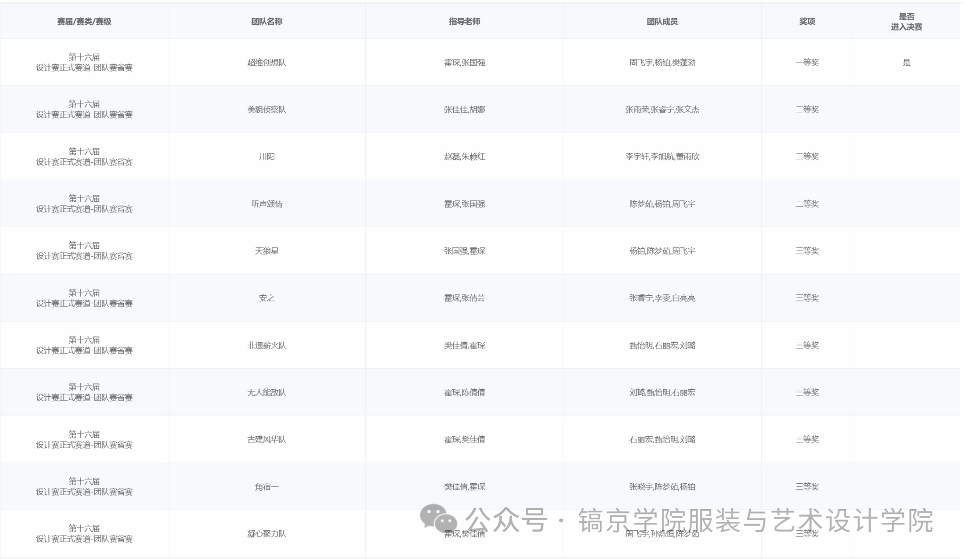Image resolution: width=964 pixels, height=559 pixels.
Task: Select team name 美貌侦察队
Action: tap(266, 110)
